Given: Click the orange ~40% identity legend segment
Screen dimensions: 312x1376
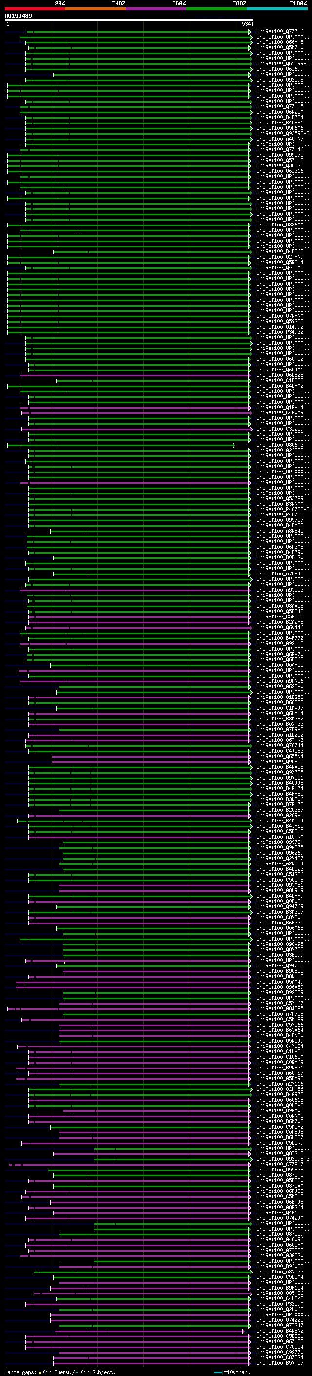Looking at the screenshot, I should [x=96, y=9].
